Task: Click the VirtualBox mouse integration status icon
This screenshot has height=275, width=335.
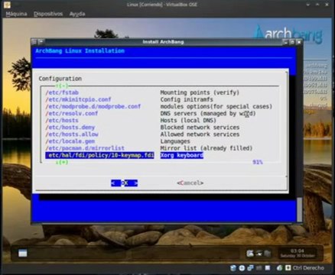Action: coord(280,268)
